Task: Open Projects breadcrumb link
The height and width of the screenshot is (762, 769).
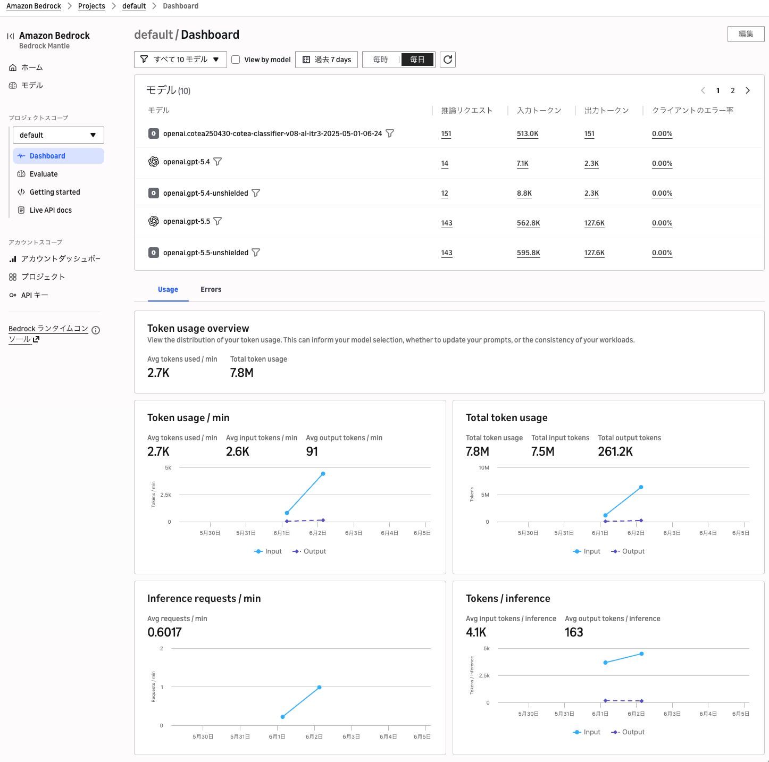Action: (91, 6)
